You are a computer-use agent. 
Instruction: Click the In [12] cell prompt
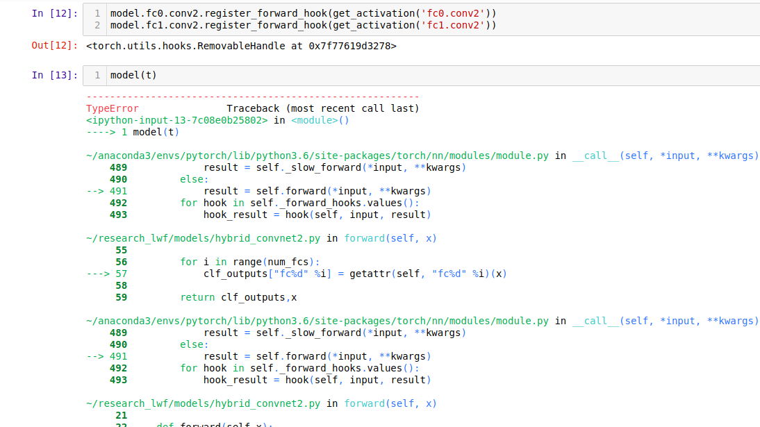[55, 13]
